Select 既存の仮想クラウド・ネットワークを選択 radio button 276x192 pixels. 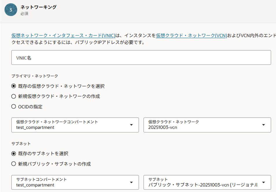point(14,86)
